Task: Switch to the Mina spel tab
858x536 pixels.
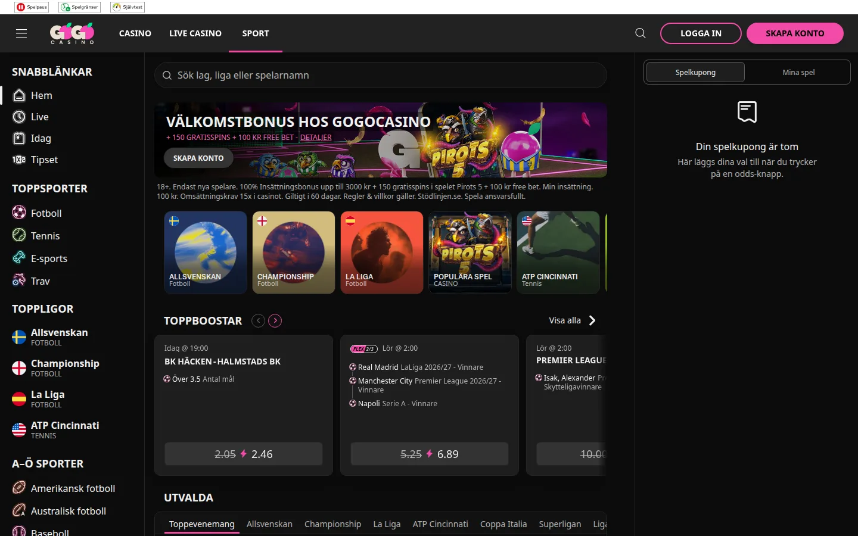Action: coord(798,72)
